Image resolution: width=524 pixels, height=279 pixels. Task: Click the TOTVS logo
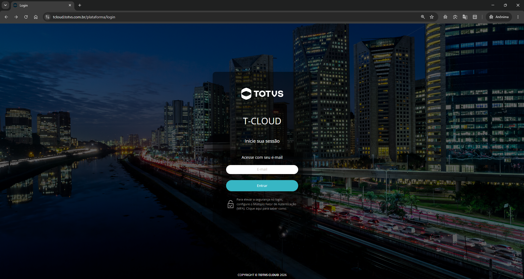tap(262, 94)
